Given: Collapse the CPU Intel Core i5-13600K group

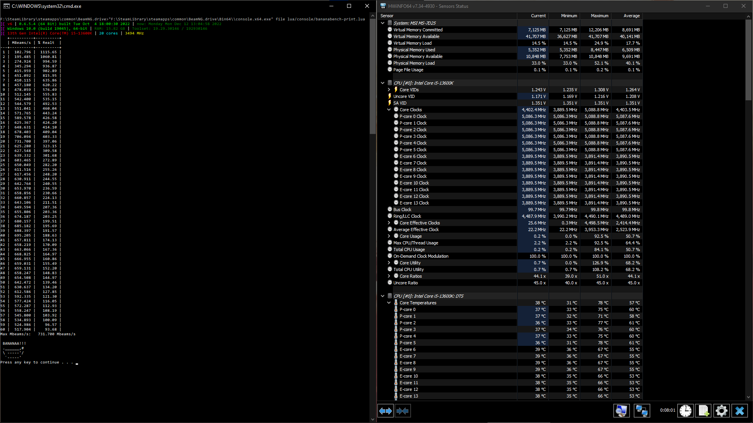Looking at the screenshot, I should click(x=383, y=83).
